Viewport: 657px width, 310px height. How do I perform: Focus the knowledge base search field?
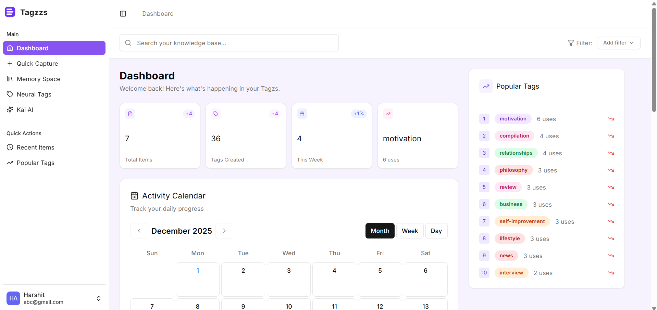point(229,43)
